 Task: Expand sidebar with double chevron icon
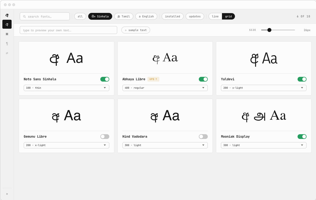point(7,194)
